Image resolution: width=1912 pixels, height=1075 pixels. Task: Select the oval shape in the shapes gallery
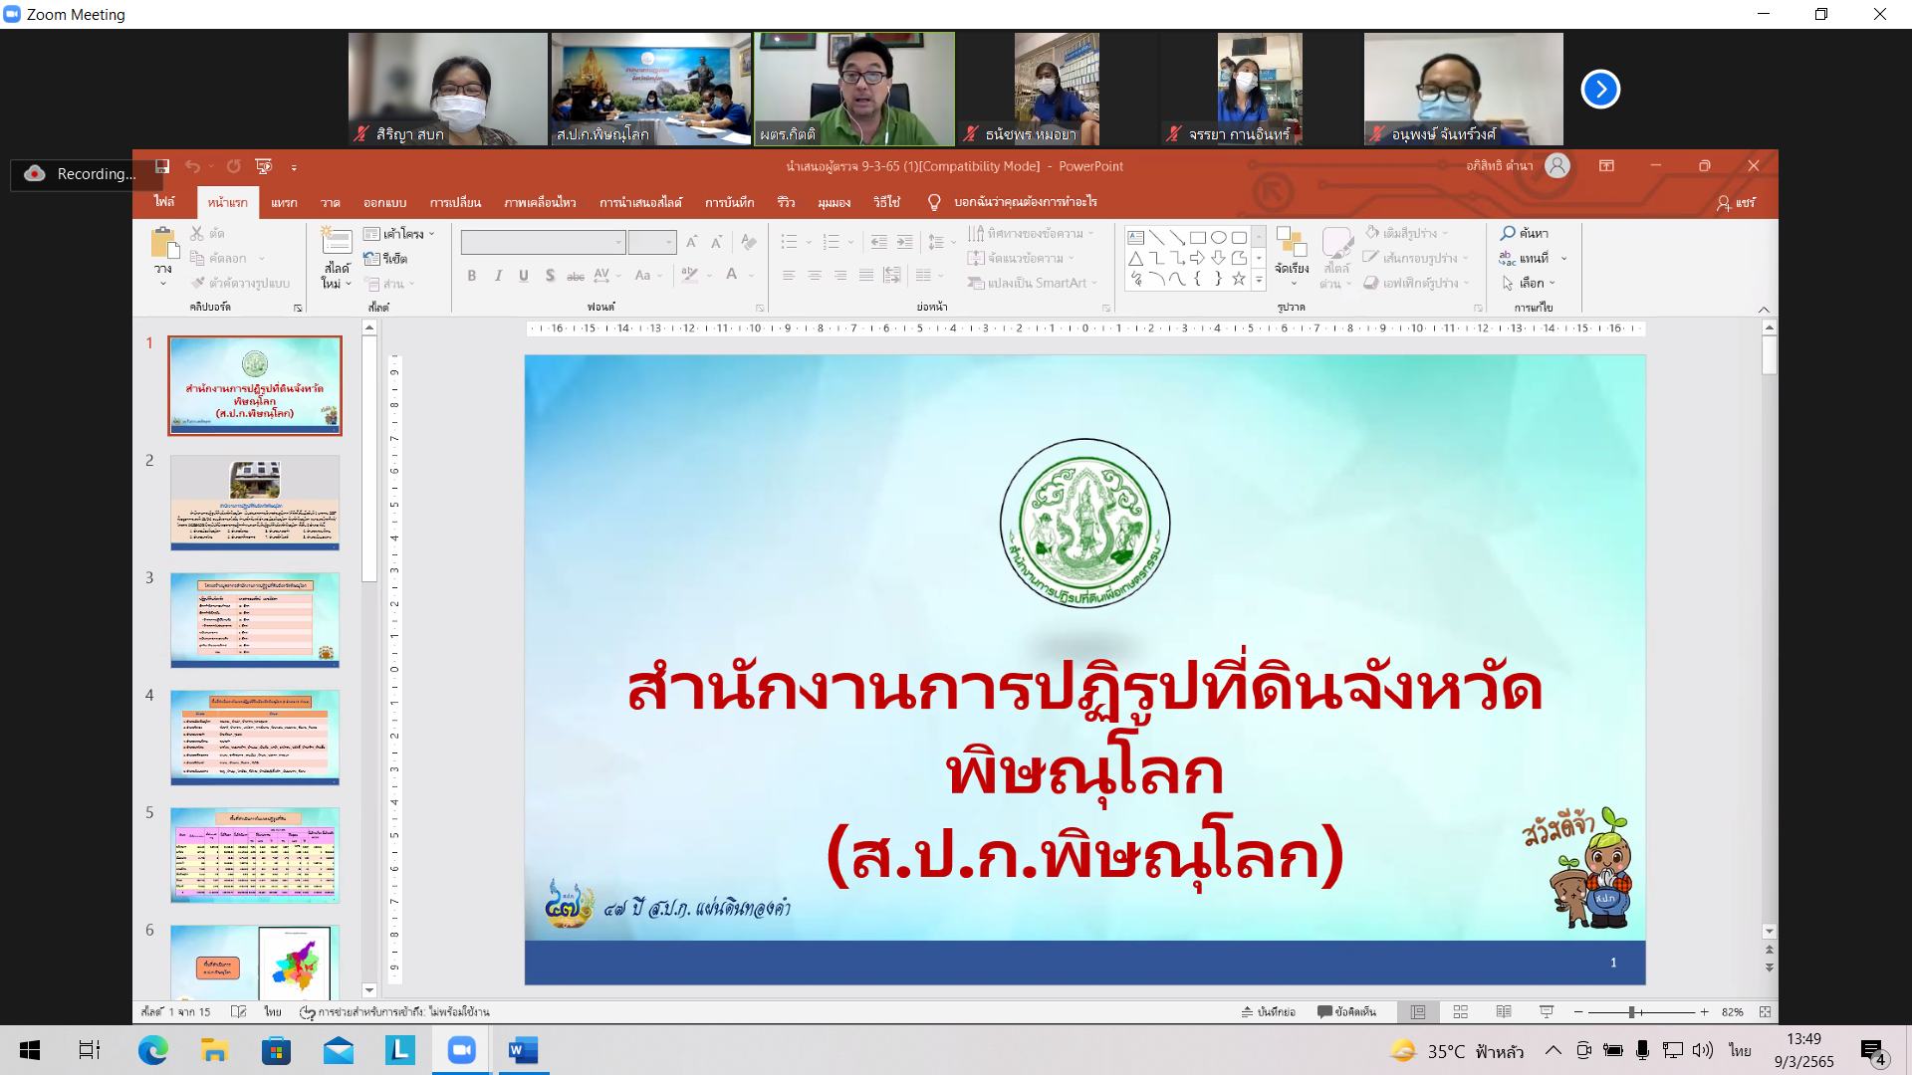pos(1218,238)
